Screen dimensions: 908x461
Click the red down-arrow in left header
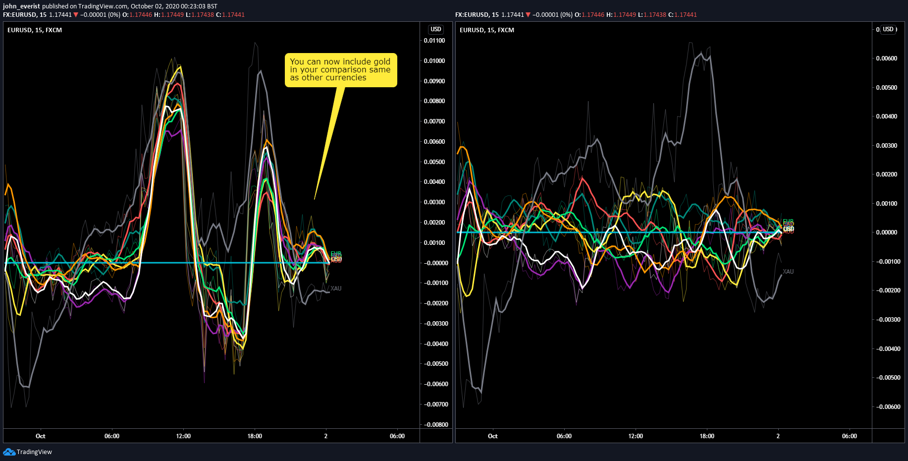click(x=76, y=15)
